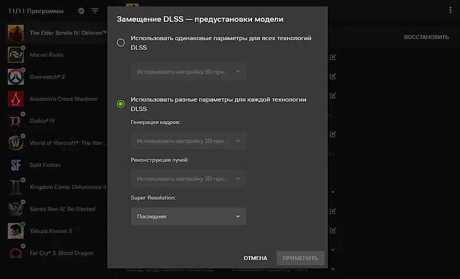Click the ОТМЕНА button
This screenshot has width=460, height=279.
pyautogui.click(x=255, y=258)
